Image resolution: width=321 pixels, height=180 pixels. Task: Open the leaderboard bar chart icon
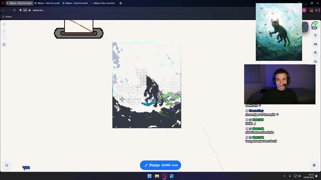click(315, 61)
